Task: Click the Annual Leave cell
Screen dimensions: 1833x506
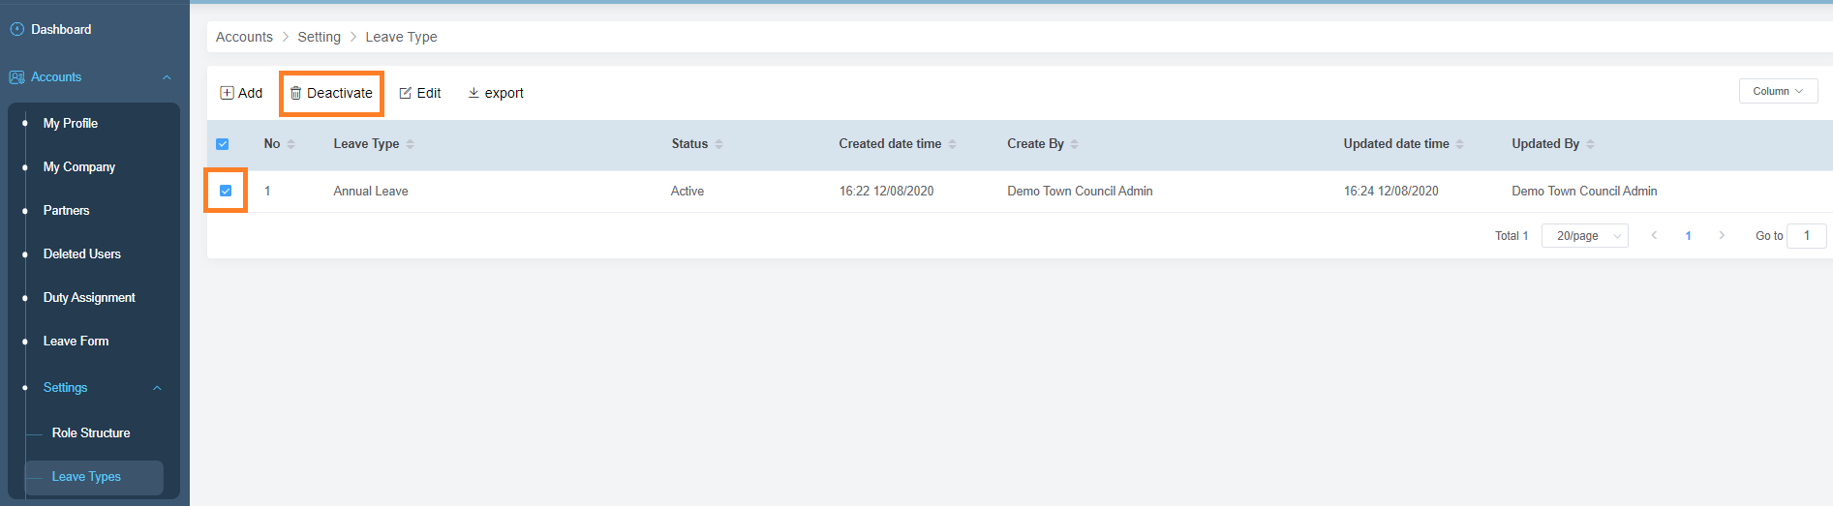Action: click(371, 191)
